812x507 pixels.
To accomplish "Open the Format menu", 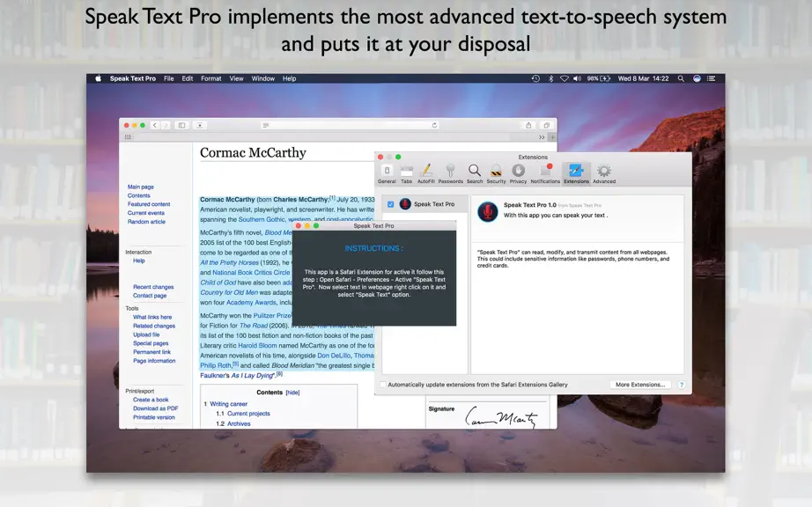I will [210, 78].
